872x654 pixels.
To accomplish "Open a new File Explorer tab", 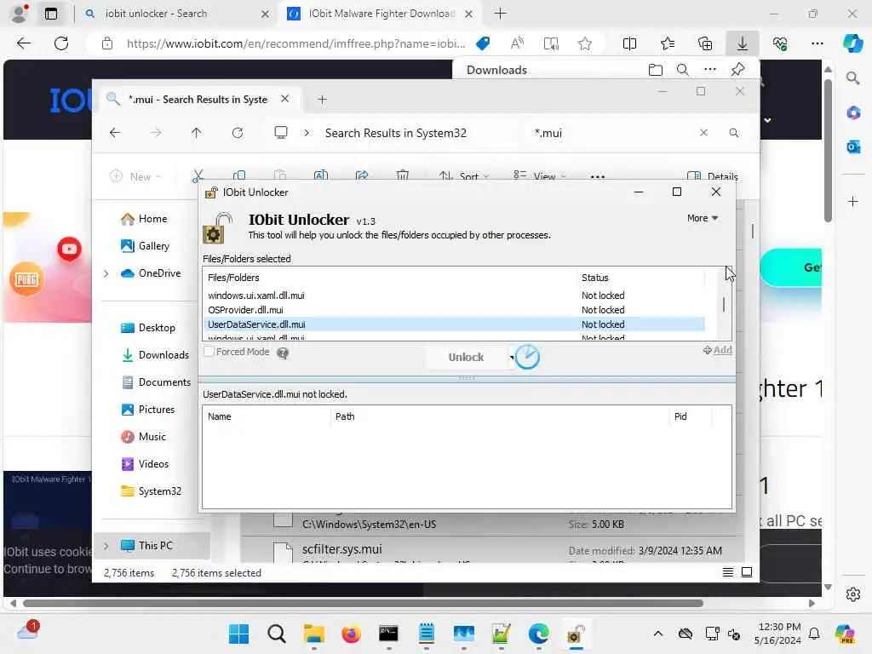I will (x=322, y=100).
